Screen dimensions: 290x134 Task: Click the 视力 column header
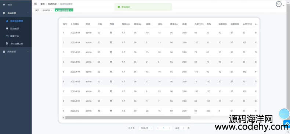209,24
